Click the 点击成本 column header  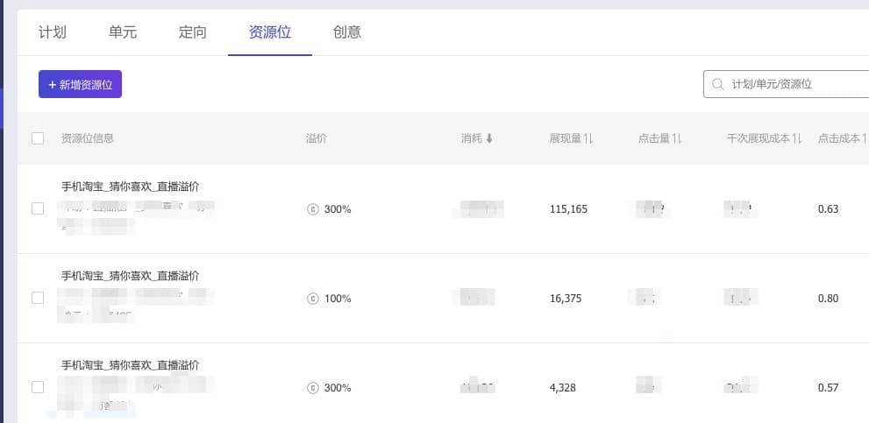(x=839, y=138)
